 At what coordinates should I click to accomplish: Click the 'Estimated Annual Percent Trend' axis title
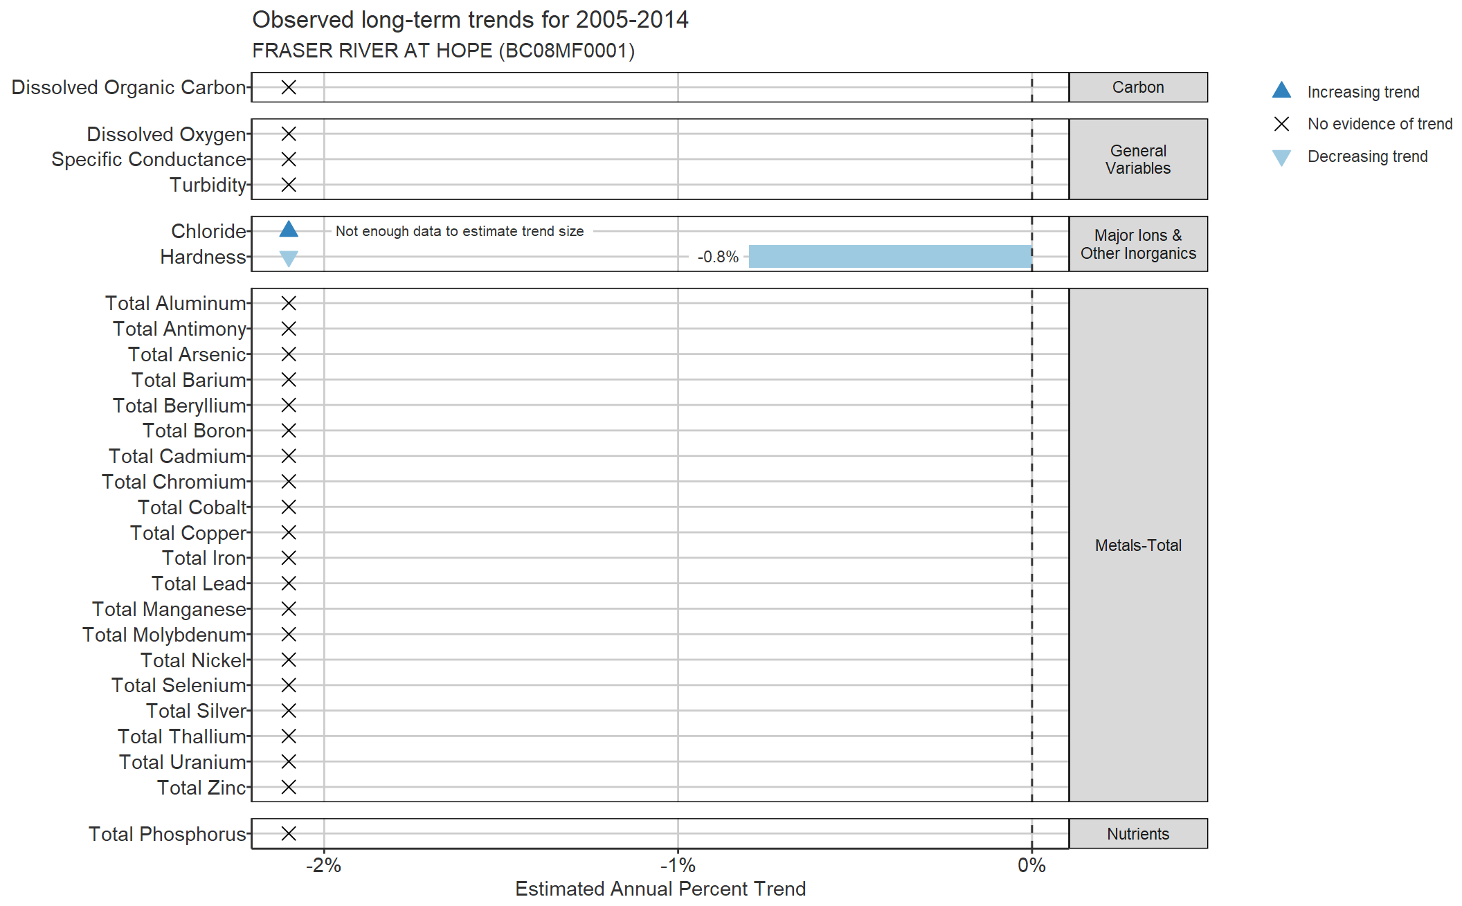tap(660, 889)
